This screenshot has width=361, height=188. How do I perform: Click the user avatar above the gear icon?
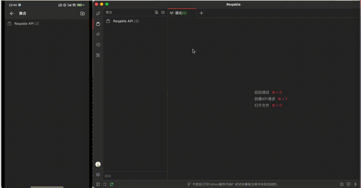[98, 164]
